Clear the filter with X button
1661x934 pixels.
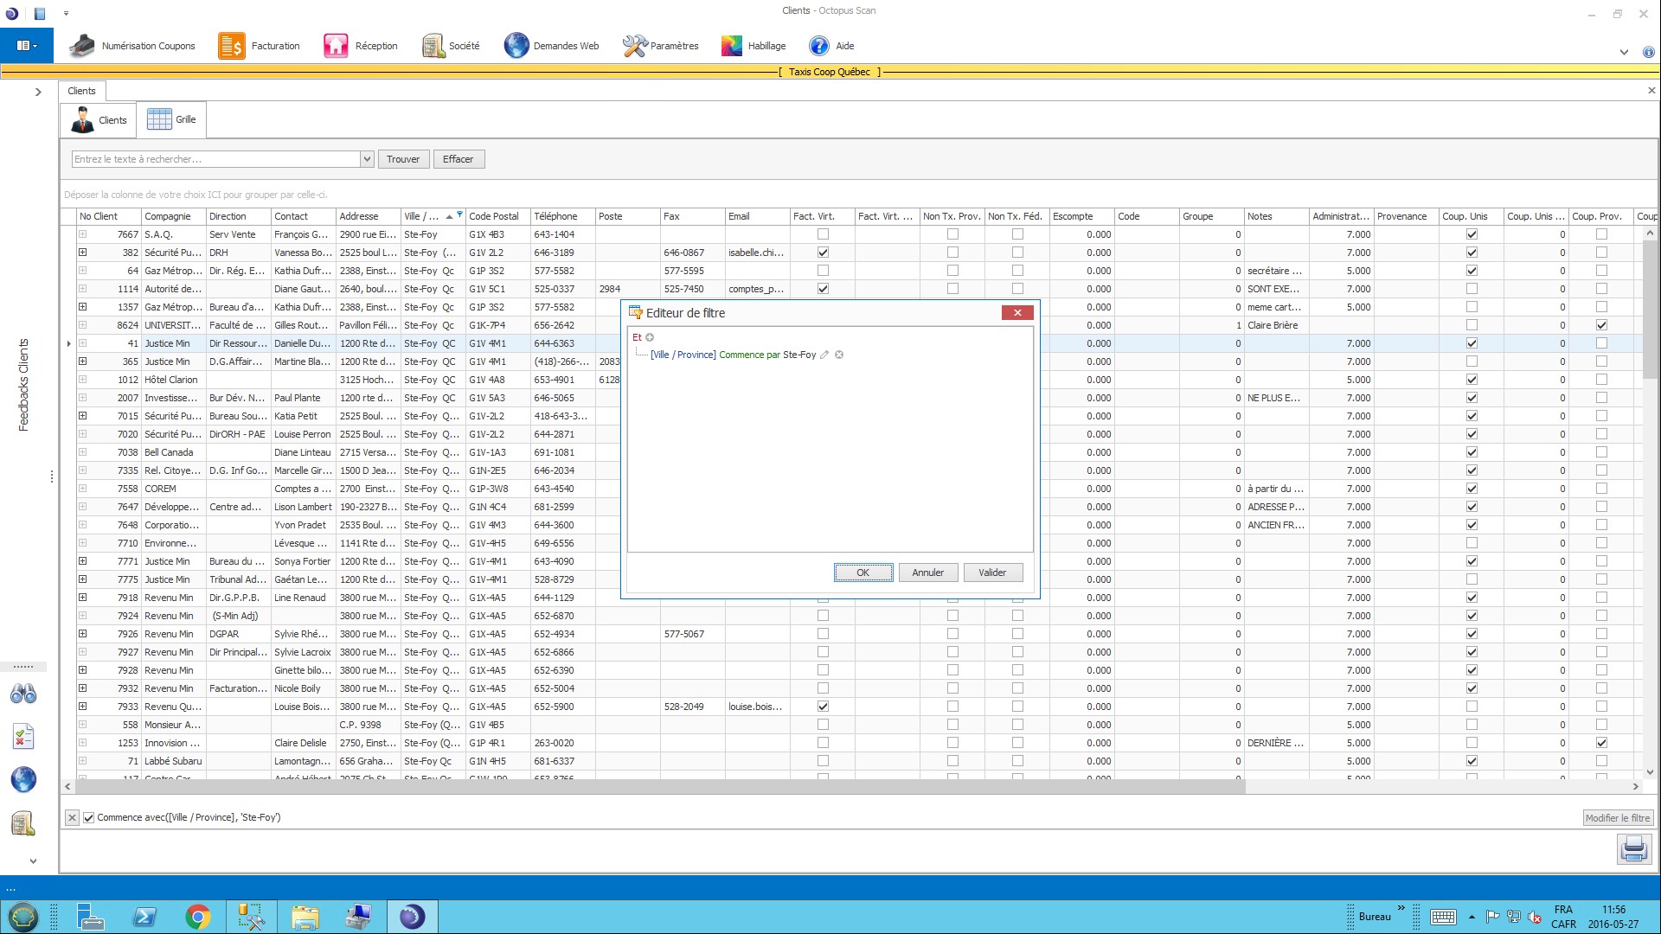pos(72,817)
